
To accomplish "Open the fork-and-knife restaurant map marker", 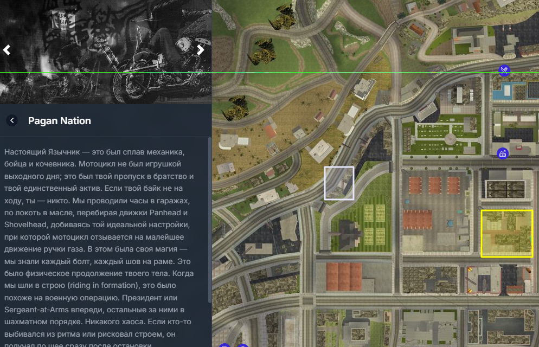I will [504, 70].
